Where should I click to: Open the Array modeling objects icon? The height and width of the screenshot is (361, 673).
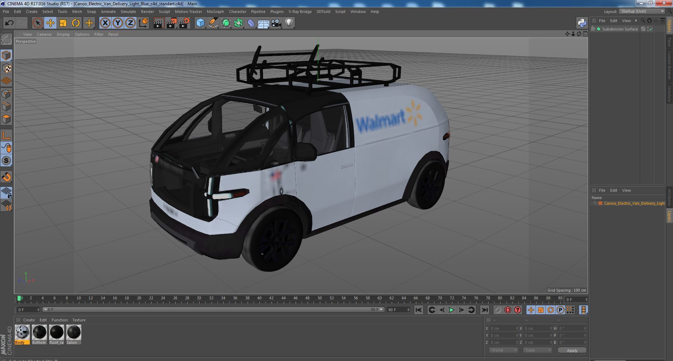(x=238, y=23)
